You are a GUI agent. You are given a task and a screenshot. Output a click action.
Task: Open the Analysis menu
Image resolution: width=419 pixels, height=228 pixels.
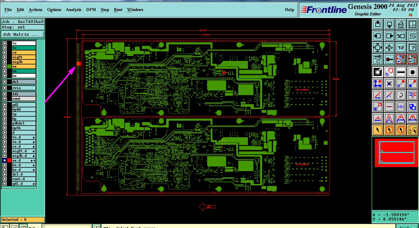pyautogui.click(x=74, y=10)
